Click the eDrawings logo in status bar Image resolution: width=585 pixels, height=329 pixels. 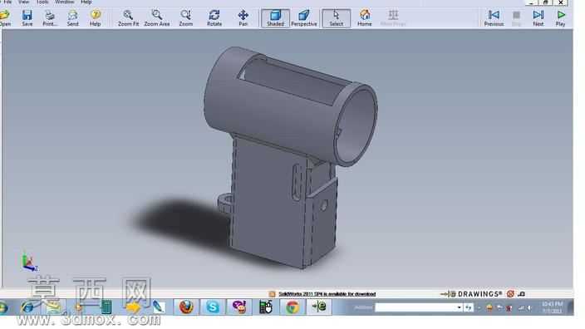coord(472,294)
